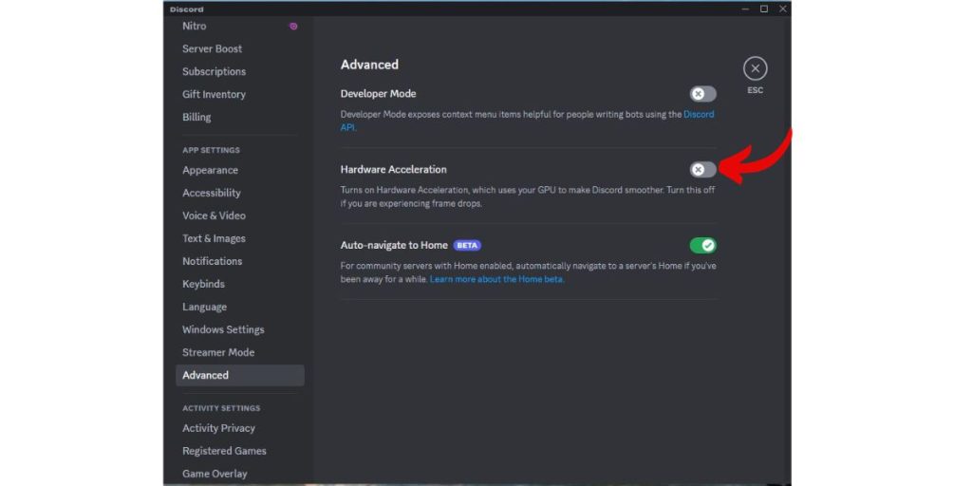Select the Advanced sidebar item
This screenshot has height=486, width=972.
coord(240,375)
